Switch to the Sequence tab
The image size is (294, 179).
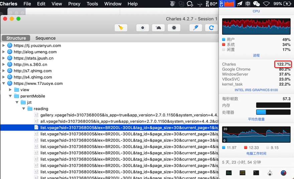coord(45,38)
